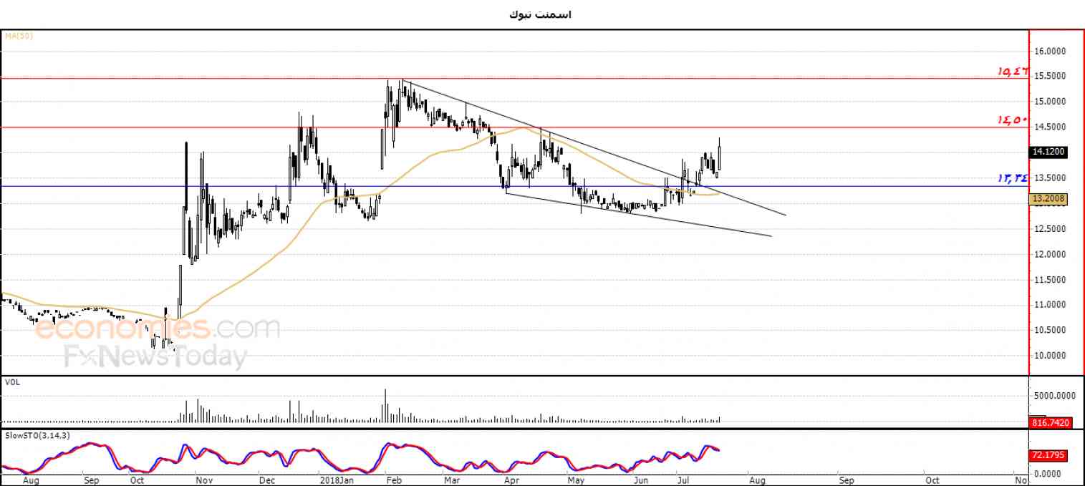Click the 12.5000 price axis label
Image resolution: width=1085 pixels, height=486 pixels.
tap(1050, 228)
